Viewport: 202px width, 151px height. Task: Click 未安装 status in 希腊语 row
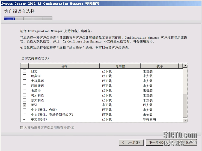pos(148,90)
